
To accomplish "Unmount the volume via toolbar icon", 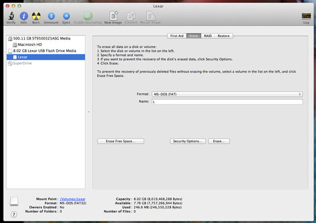I will 51,16.
